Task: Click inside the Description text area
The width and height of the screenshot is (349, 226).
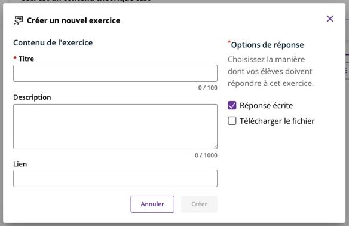Action: 115,127
